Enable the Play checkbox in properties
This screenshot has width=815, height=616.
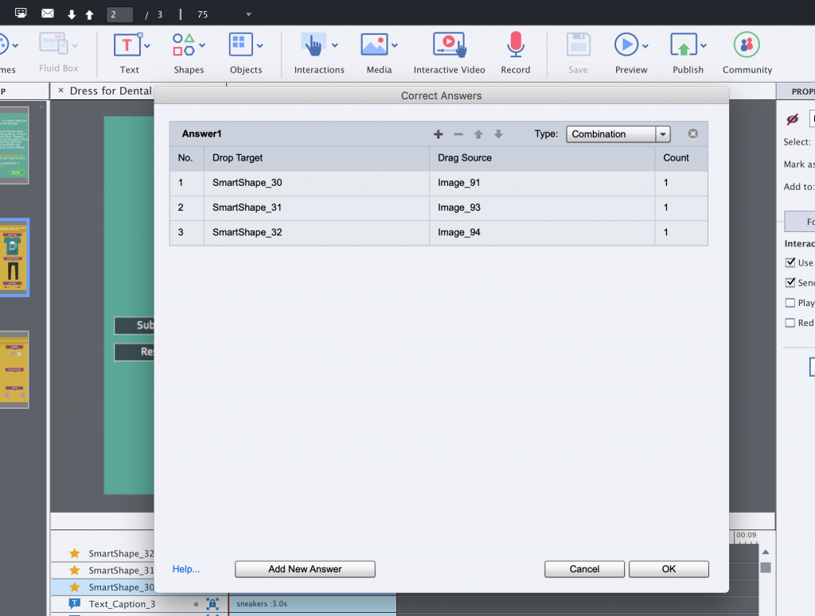pyautogui.click(x=790, y=303)
